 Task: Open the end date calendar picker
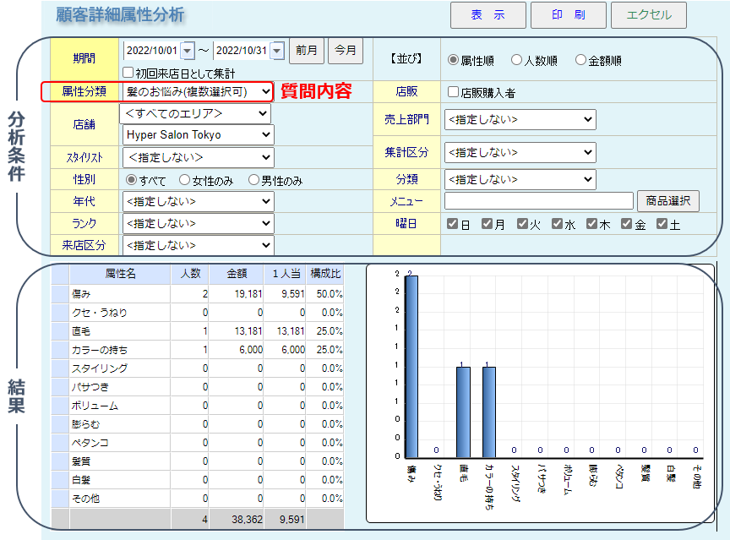[x=277, y=51]
